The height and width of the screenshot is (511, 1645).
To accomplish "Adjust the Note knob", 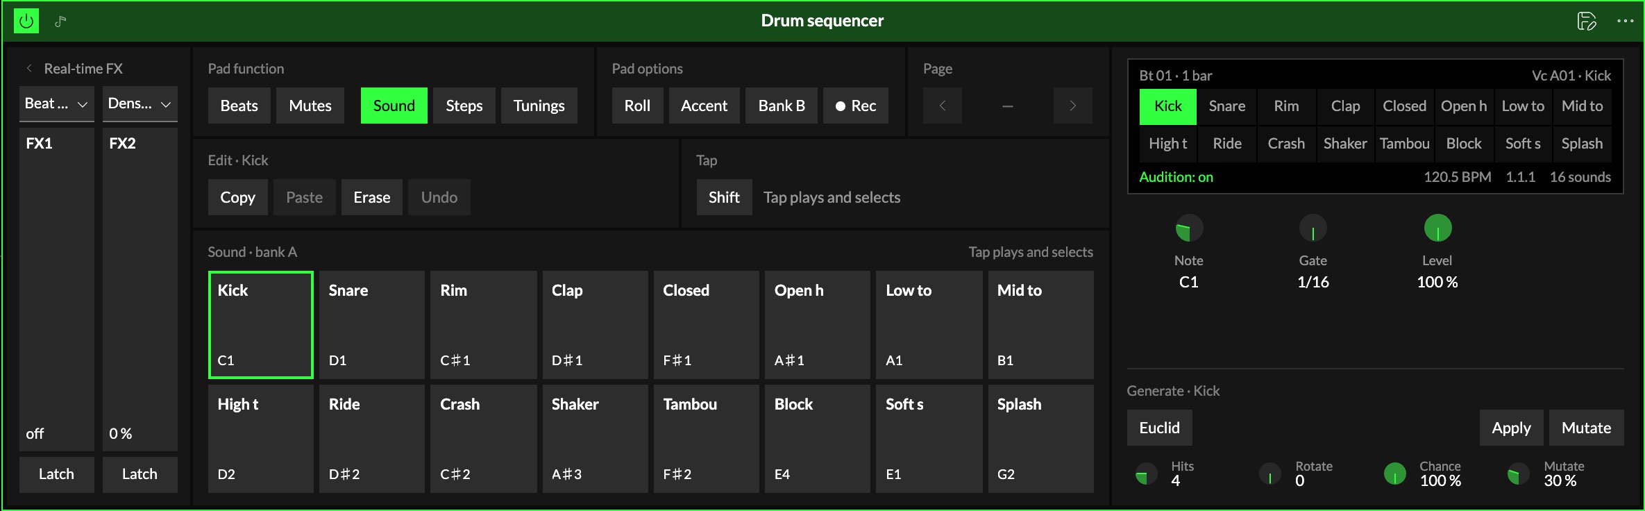I will (1189, 228).
